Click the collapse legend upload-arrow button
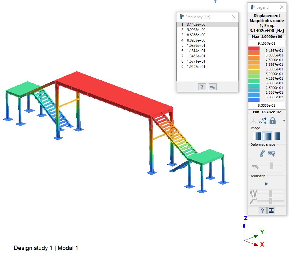 [272, 211]
